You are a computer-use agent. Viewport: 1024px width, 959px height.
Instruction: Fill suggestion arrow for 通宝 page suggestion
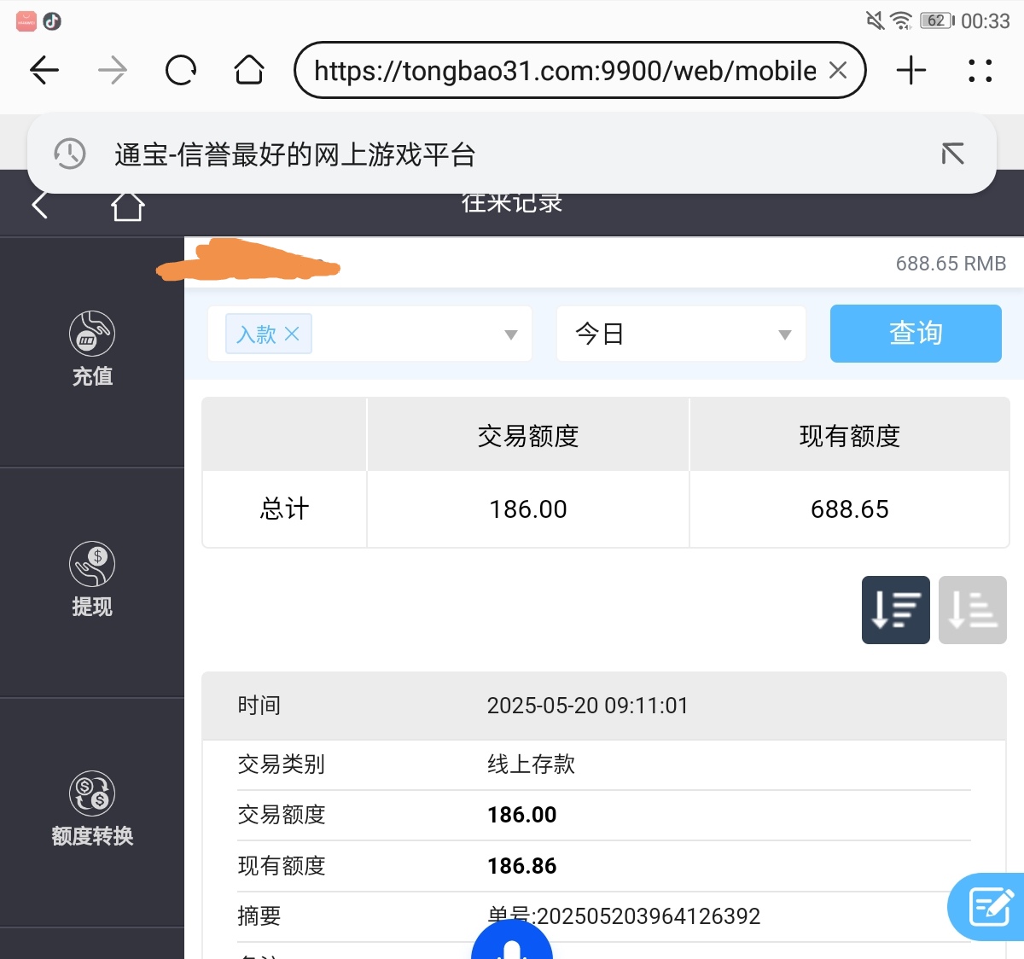[952, 154]
